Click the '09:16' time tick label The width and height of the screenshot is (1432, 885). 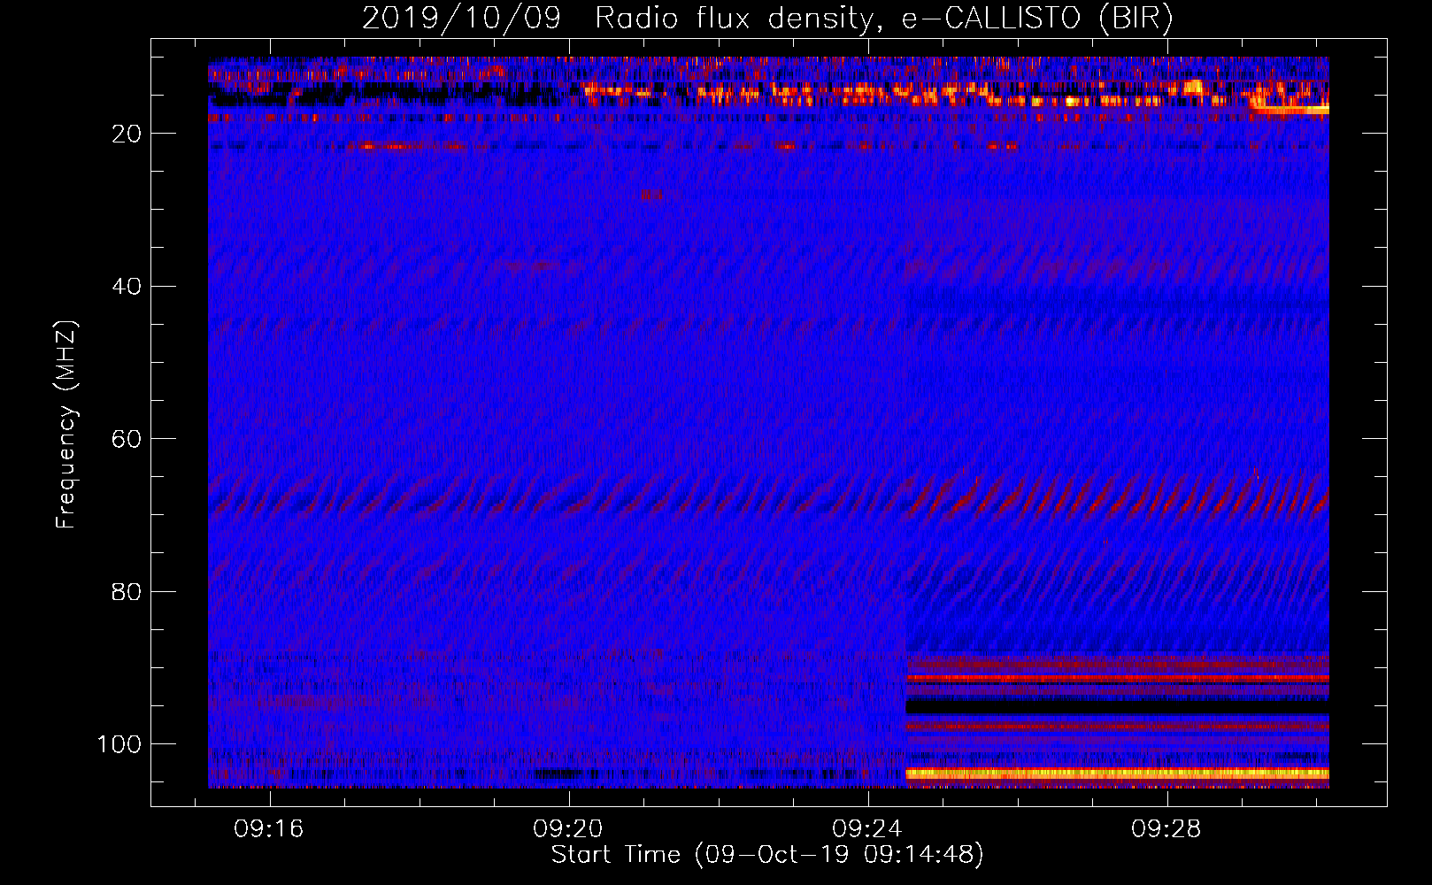tap(268, 828)
